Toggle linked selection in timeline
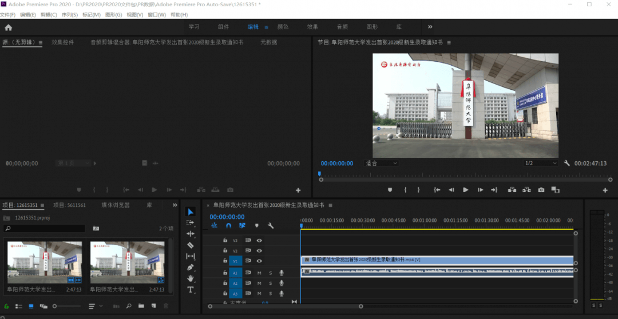 click(x=242, y=226)
